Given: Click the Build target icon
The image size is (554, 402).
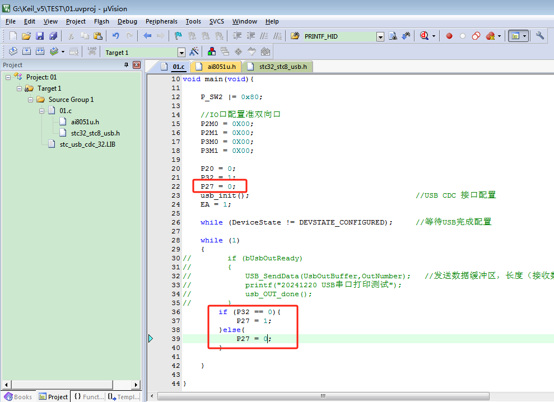Looking at the screenshot, I should point(26,52).
